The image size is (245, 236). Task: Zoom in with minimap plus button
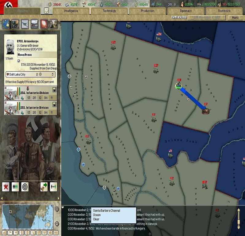(57, 209)
